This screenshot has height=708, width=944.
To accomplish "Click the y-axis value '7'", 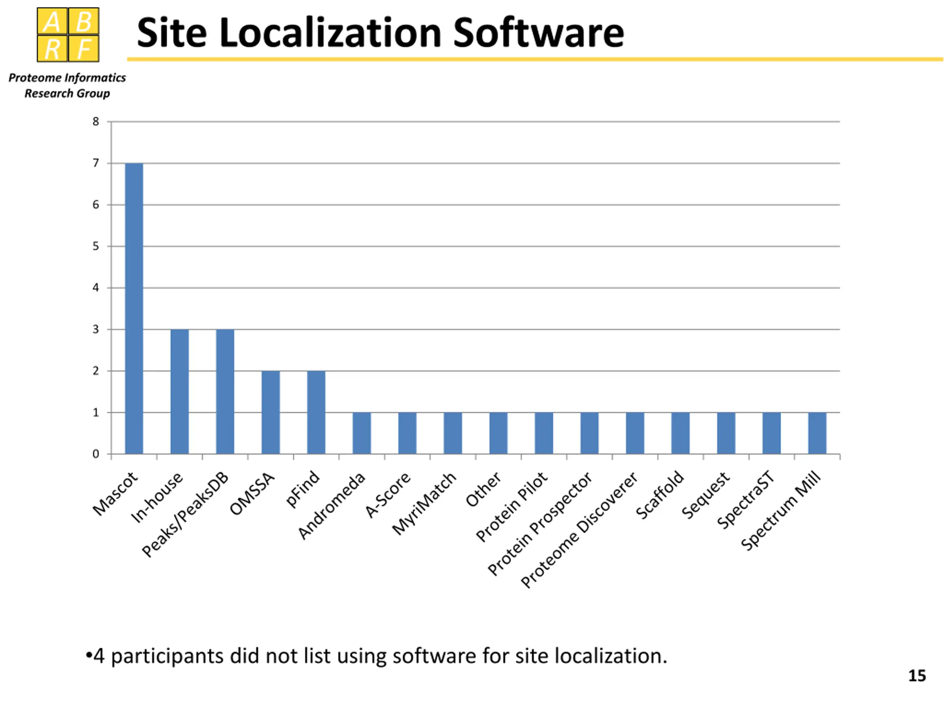I will coord(96,163).
